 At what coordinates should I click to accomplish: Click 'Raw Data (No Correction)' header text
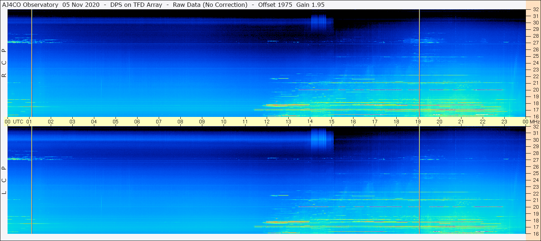click(210, 5)
